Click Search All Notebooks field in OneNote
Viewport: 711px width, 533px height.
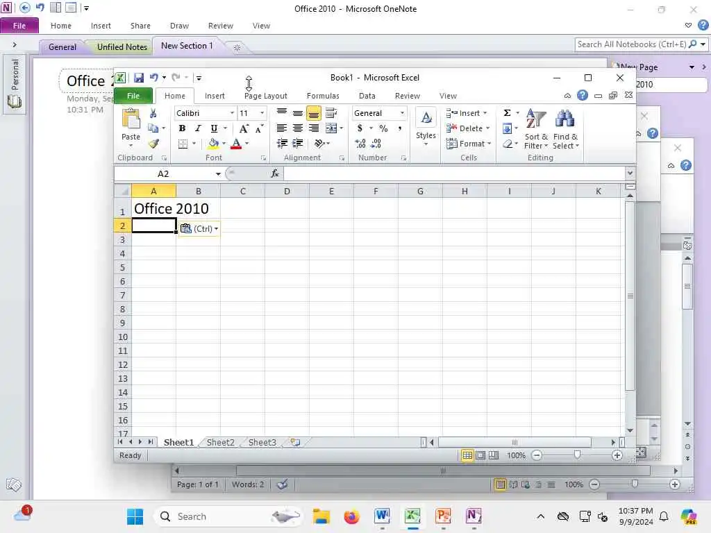pyautogui.click(x=630, y=44)
